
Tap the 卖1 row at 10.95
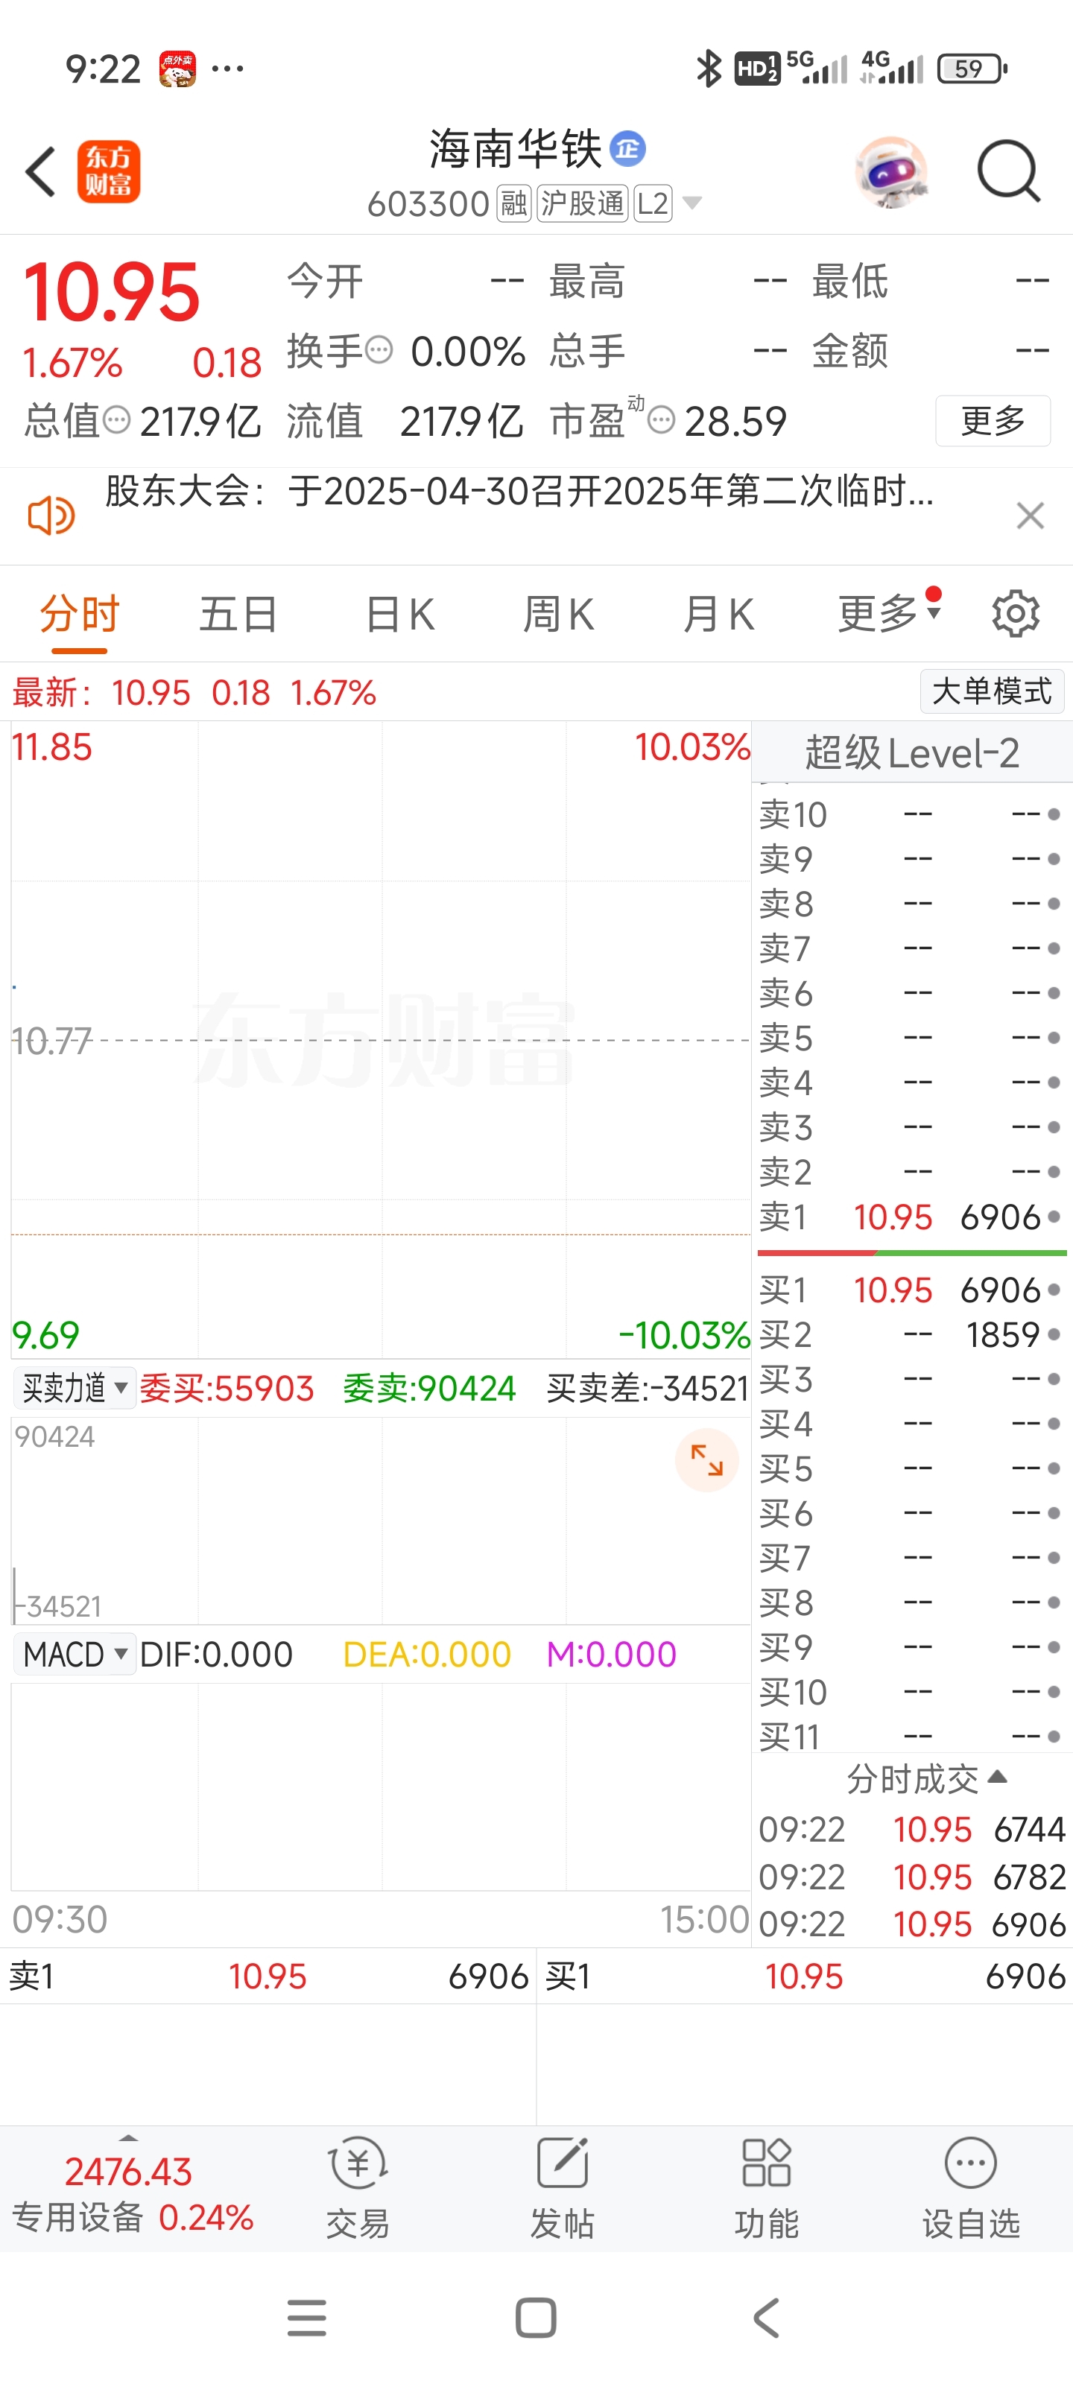click(x=911, y=1217)
